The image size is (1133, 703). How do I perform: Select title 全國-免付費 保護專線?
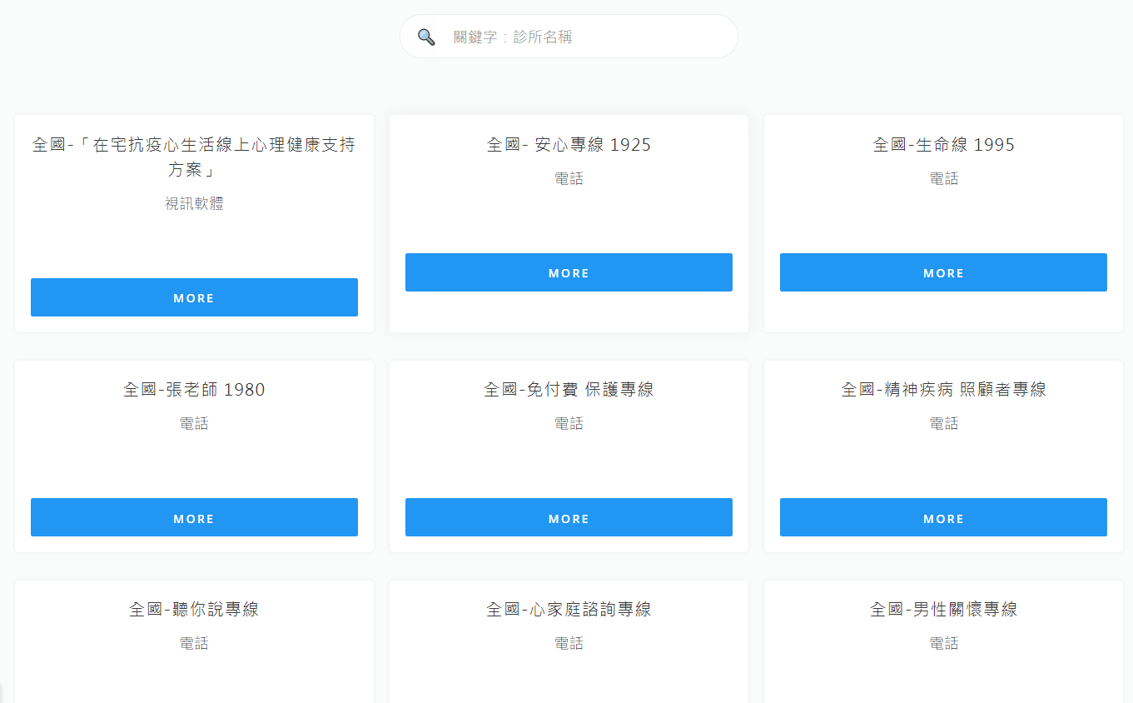569,390
